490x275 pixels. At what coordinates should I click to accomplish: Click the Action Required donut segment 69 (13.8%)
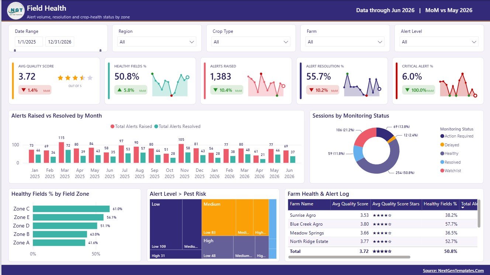[384, 133]
